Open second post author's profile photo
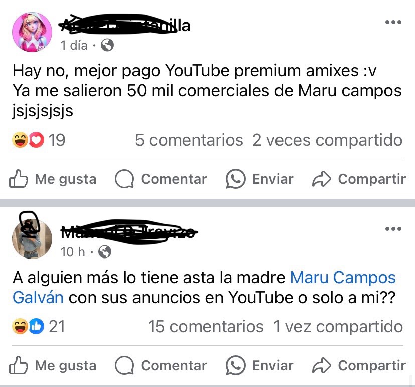This screenshot has height=387, width=415. tap(32, 238)
